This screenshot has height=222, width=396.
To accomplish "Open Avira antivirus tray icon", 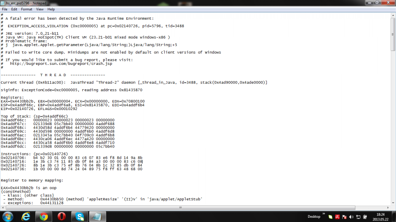I will [337, 217].
